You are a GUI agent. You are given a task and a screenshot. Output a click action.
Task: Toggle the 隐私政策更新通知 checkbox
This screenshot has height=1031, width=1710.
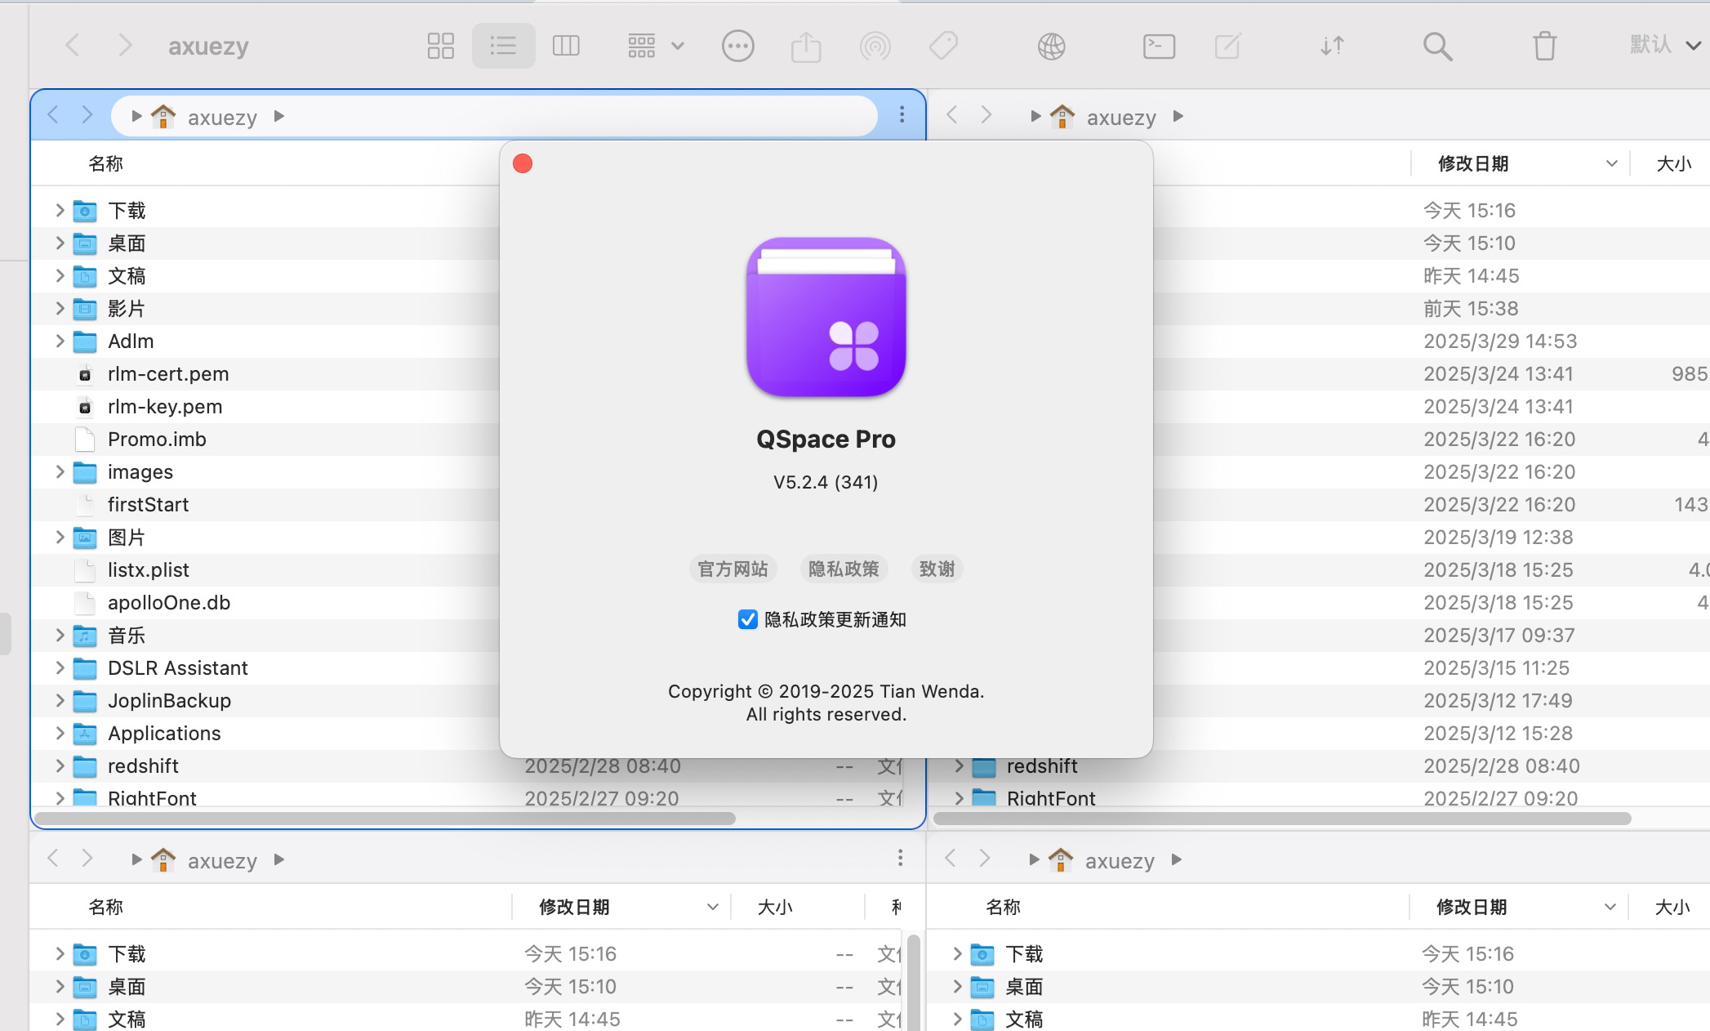click(747, 619)
